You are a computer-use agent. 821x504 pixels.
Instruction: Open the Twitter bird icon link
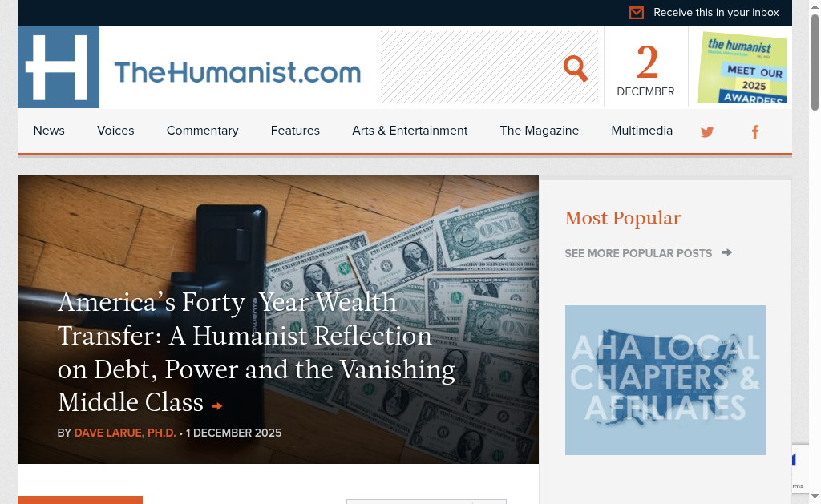coord(707,132)
